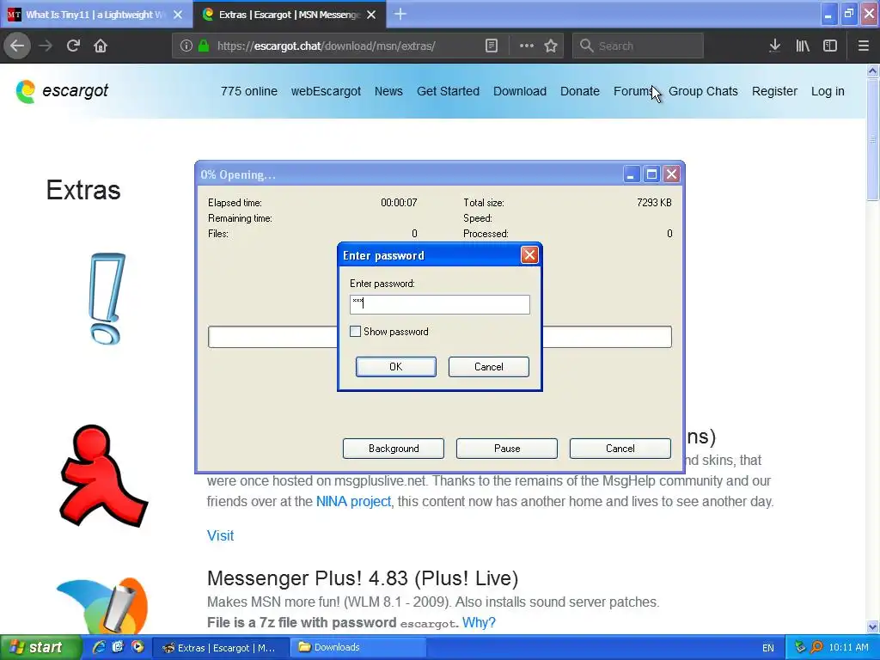The width and height of the screenshot is (880, 660).
Task: Cancel the Enter password dialog
Action: [489, 366]
